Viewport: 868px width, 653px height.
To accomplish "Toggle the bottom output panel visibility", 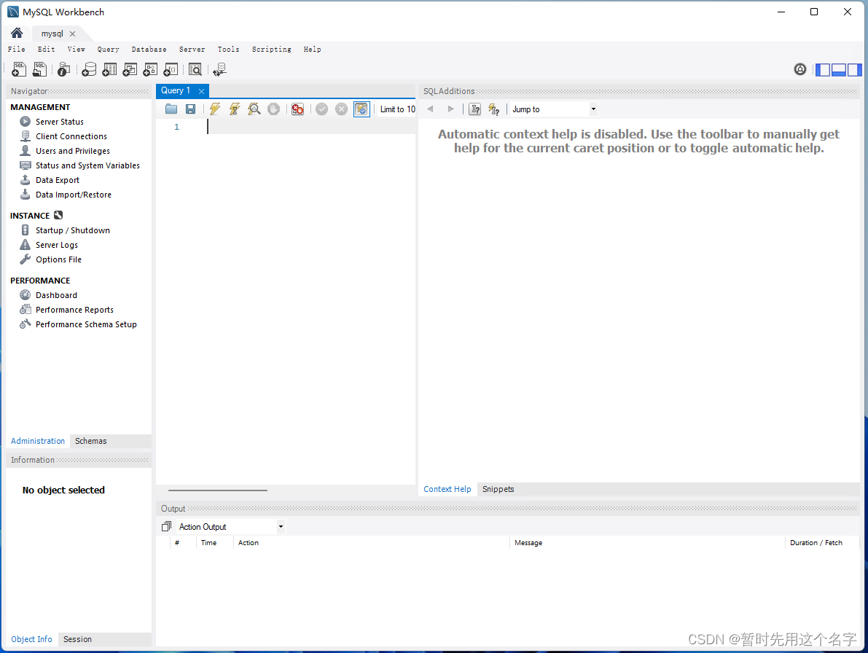I will (x=839, y=70).
